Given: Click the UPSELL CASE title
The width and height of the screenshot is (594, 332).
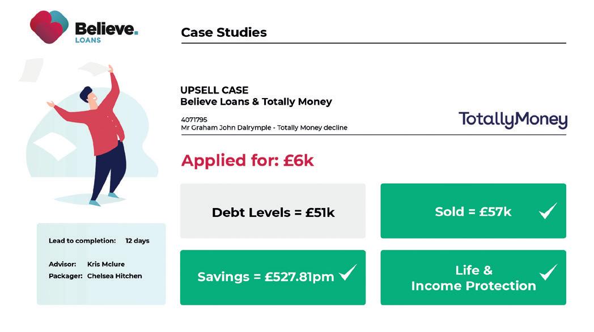Looking at the screenshot, I should 214,90.
